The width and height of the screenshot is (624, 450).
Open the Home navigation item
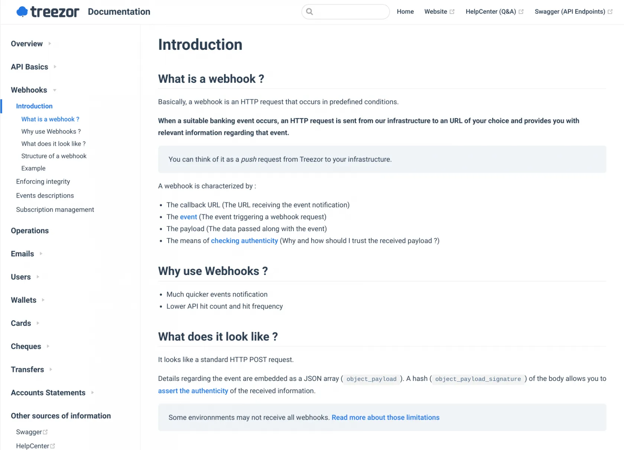point(405,12)
